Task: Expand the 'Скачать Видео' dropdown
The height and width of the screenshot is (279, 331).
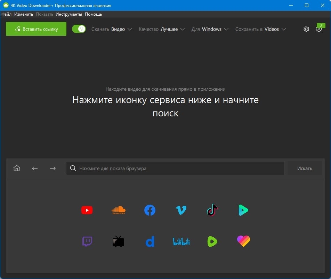Action: click(x=112, y=29)
